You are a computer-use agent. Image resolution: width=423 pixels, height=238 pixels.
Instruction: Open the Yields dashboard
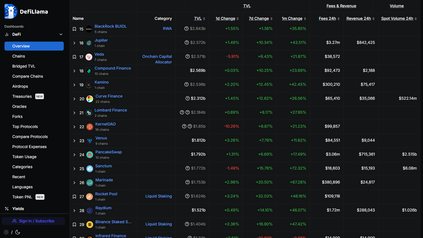click(18, 209)
